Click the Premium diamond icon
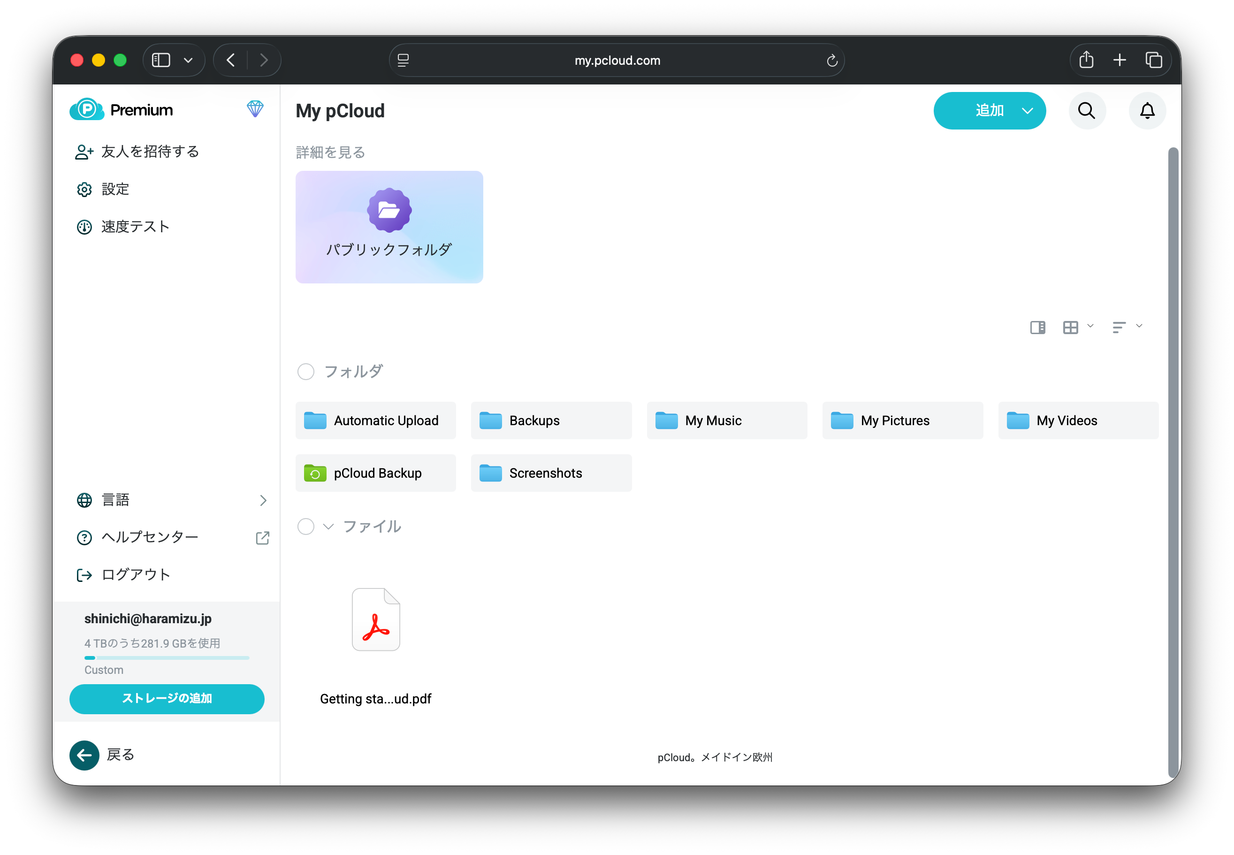Image resolution: width=1234 pixels, height=855 pixels. 255,109
